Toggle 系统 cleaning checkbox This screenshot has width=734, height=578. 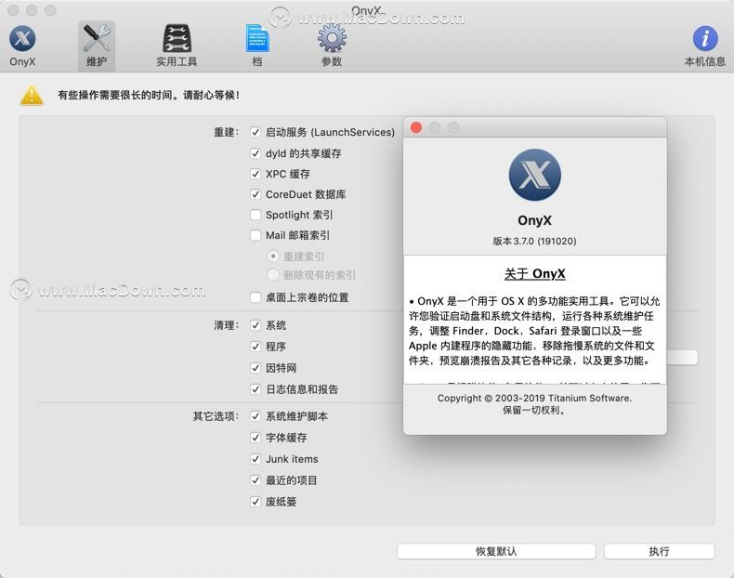(x=256, y=325)
